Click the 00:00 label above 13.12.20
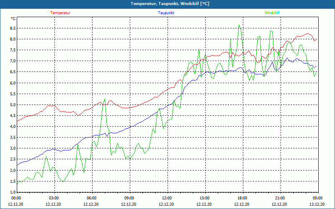Viewport: 335px width, 209px height. (317, 198)
